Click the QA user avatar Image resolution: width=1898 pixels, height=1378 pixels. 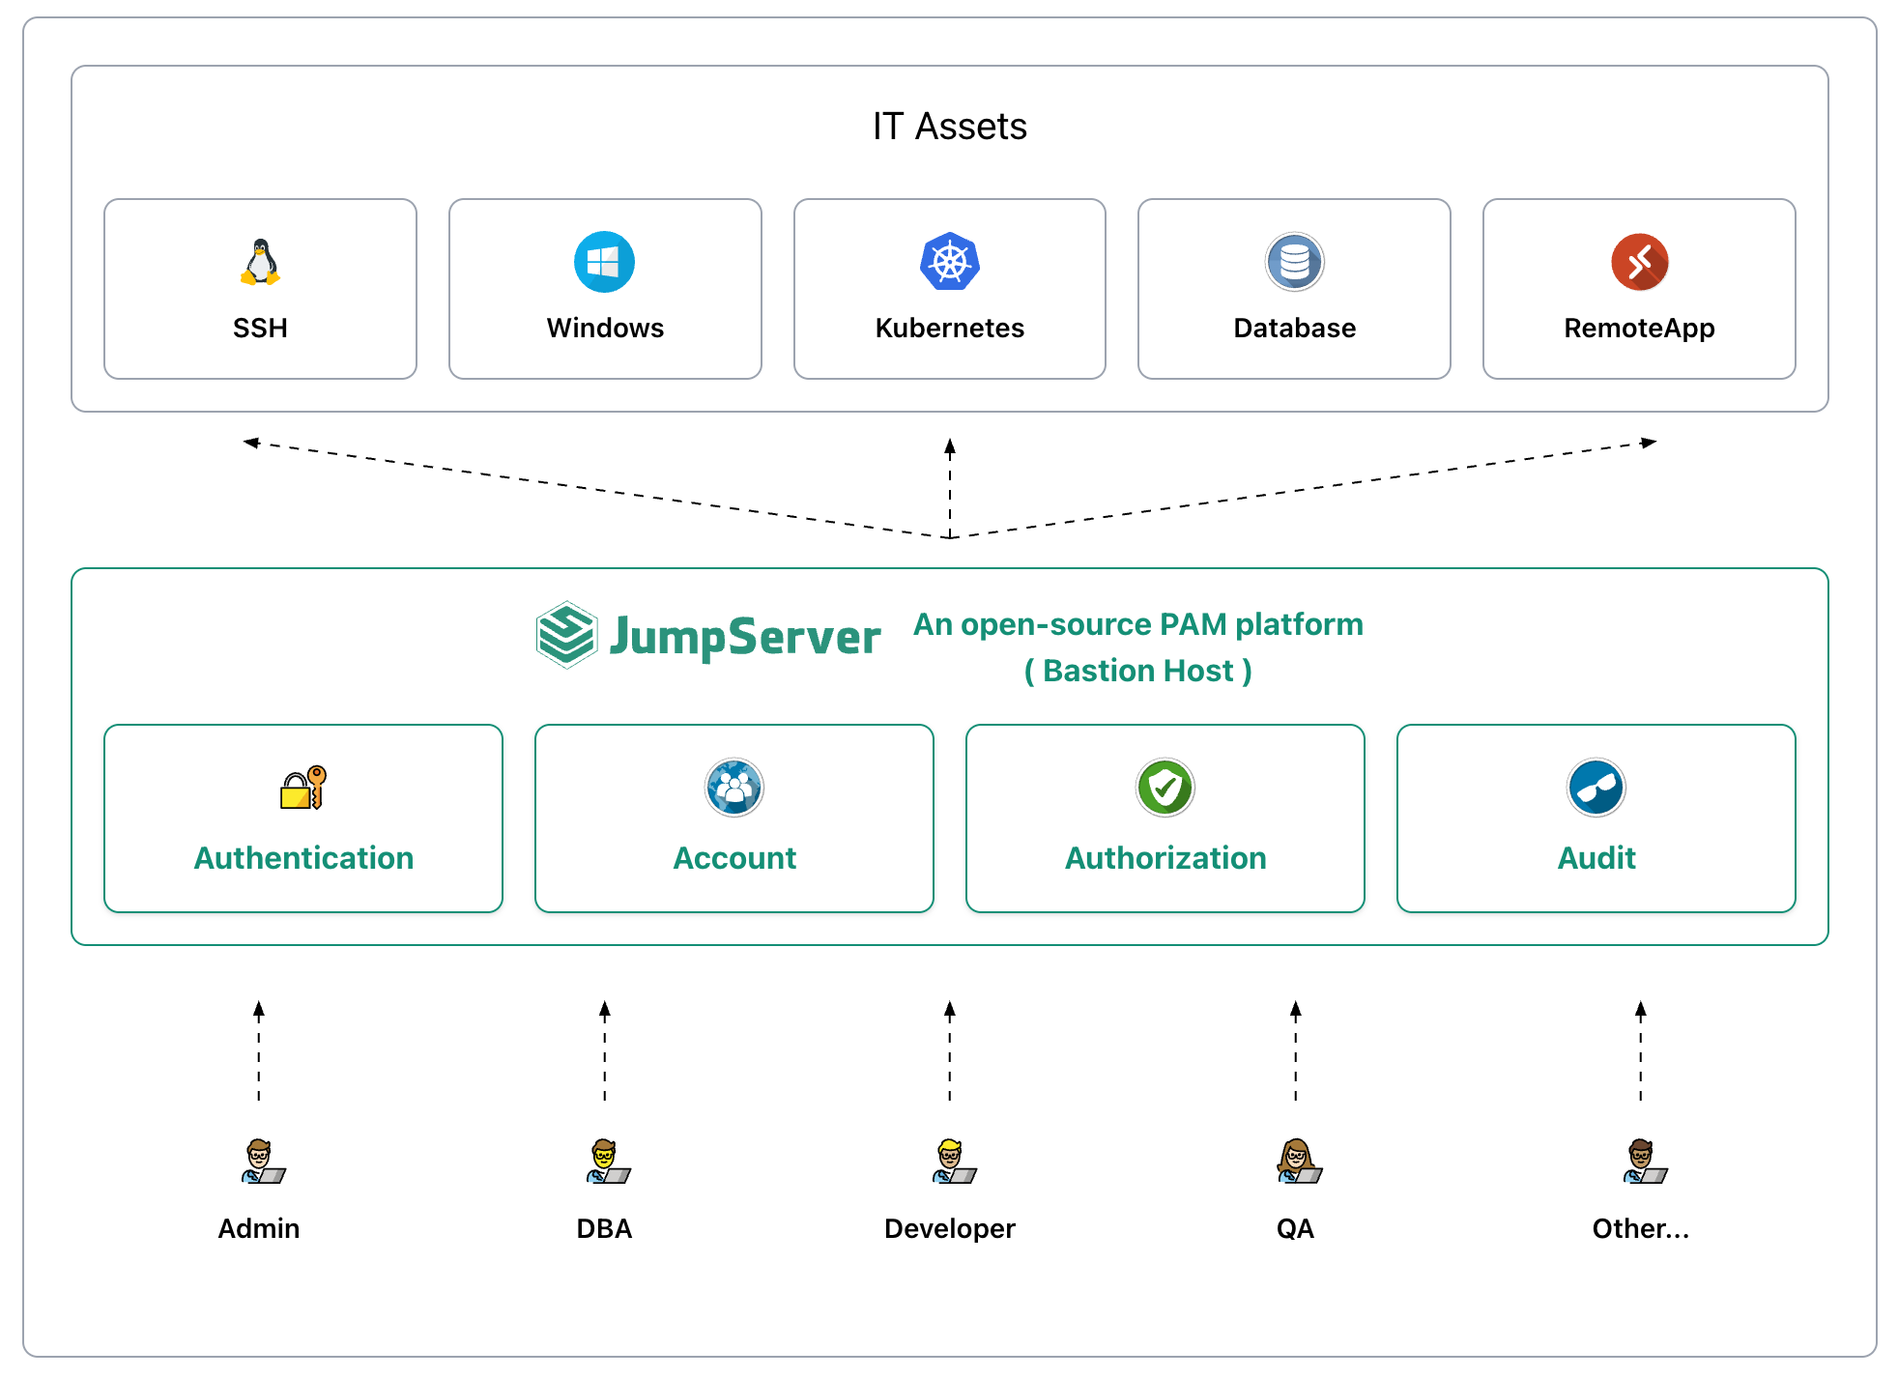(x=1298, y=1162)
